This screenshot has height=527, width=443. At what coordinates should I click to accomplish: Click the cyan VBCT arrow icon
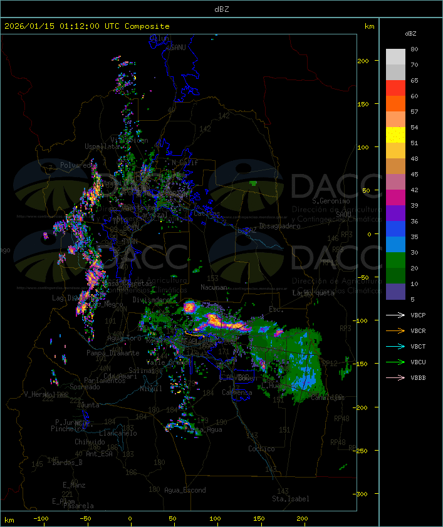(x=395, y=347)
